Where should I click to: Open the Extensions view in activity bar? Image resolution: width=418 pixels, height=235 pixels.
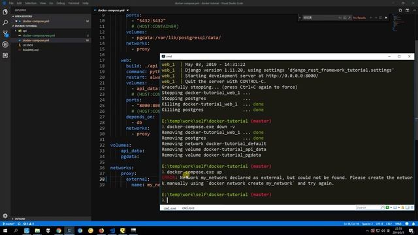5,55
